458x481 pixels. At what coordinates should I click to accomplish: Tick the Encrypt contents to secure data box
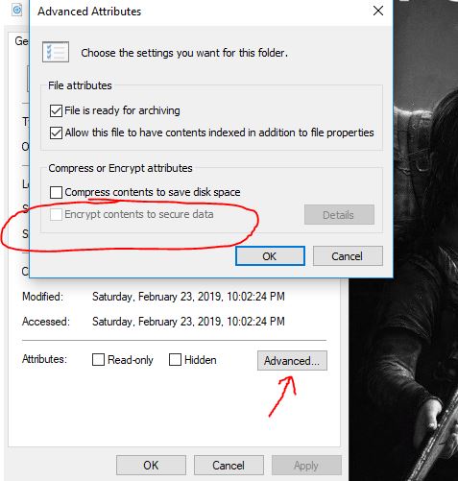[56, 214]
